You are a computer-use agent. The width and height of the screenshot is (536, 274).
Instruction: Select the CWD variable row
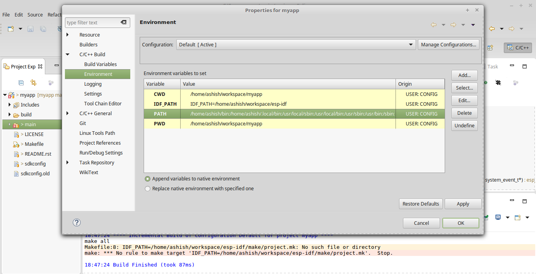click(294, 94)
